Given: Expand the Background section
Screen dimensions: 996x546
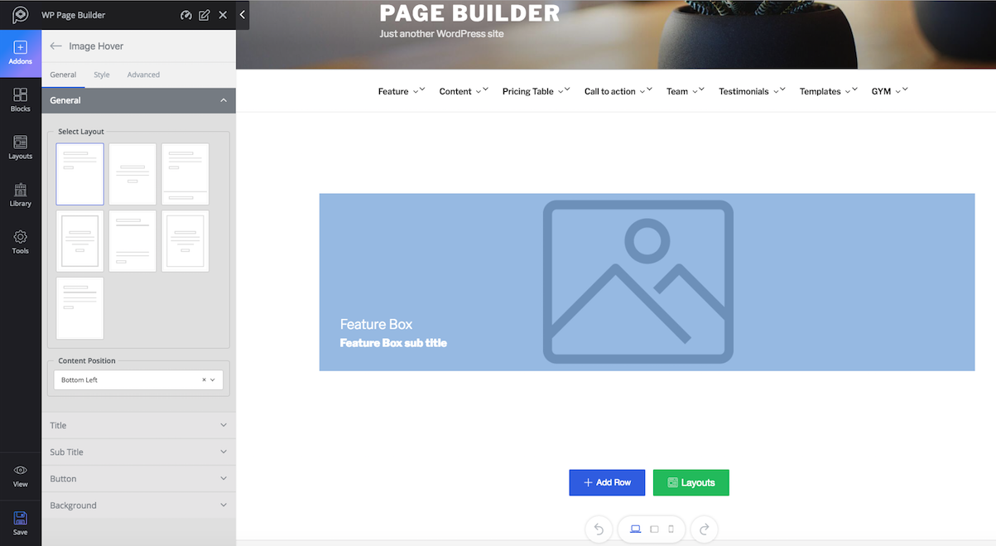Looking at the screenshot, I should [x=138, y=505].
